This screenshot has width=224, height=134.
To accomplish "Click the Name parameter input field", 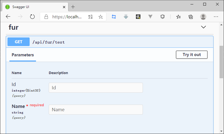I will pos(96,110).
